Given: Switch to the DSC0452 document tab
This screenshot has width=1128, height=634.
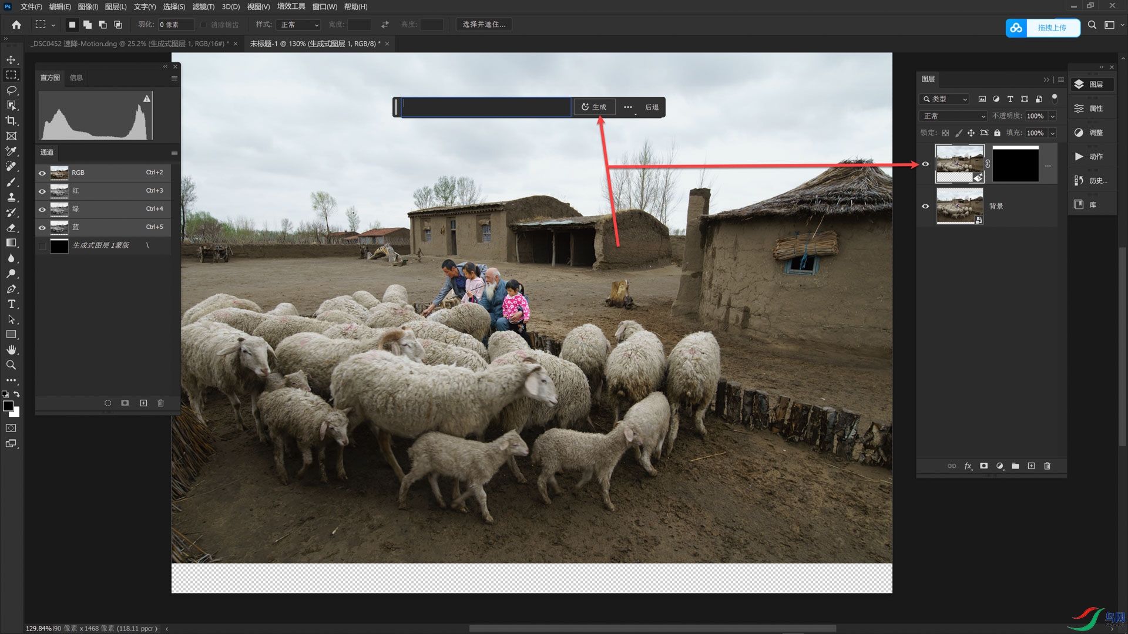Looking at the screenshot, I should click(130, 43).
